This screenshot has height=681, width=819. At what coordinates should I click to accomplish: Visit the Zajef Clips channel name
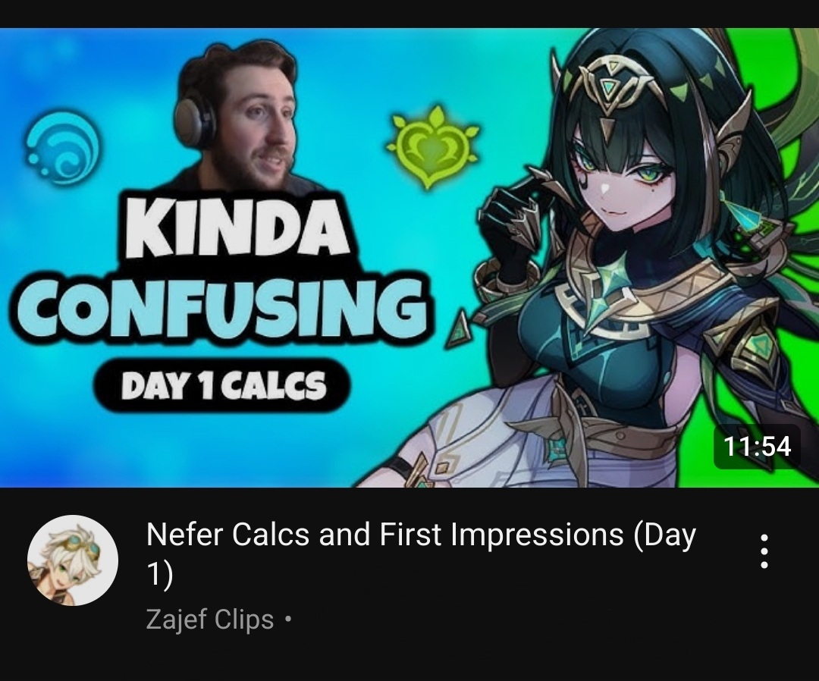click(x=210, y=620)
